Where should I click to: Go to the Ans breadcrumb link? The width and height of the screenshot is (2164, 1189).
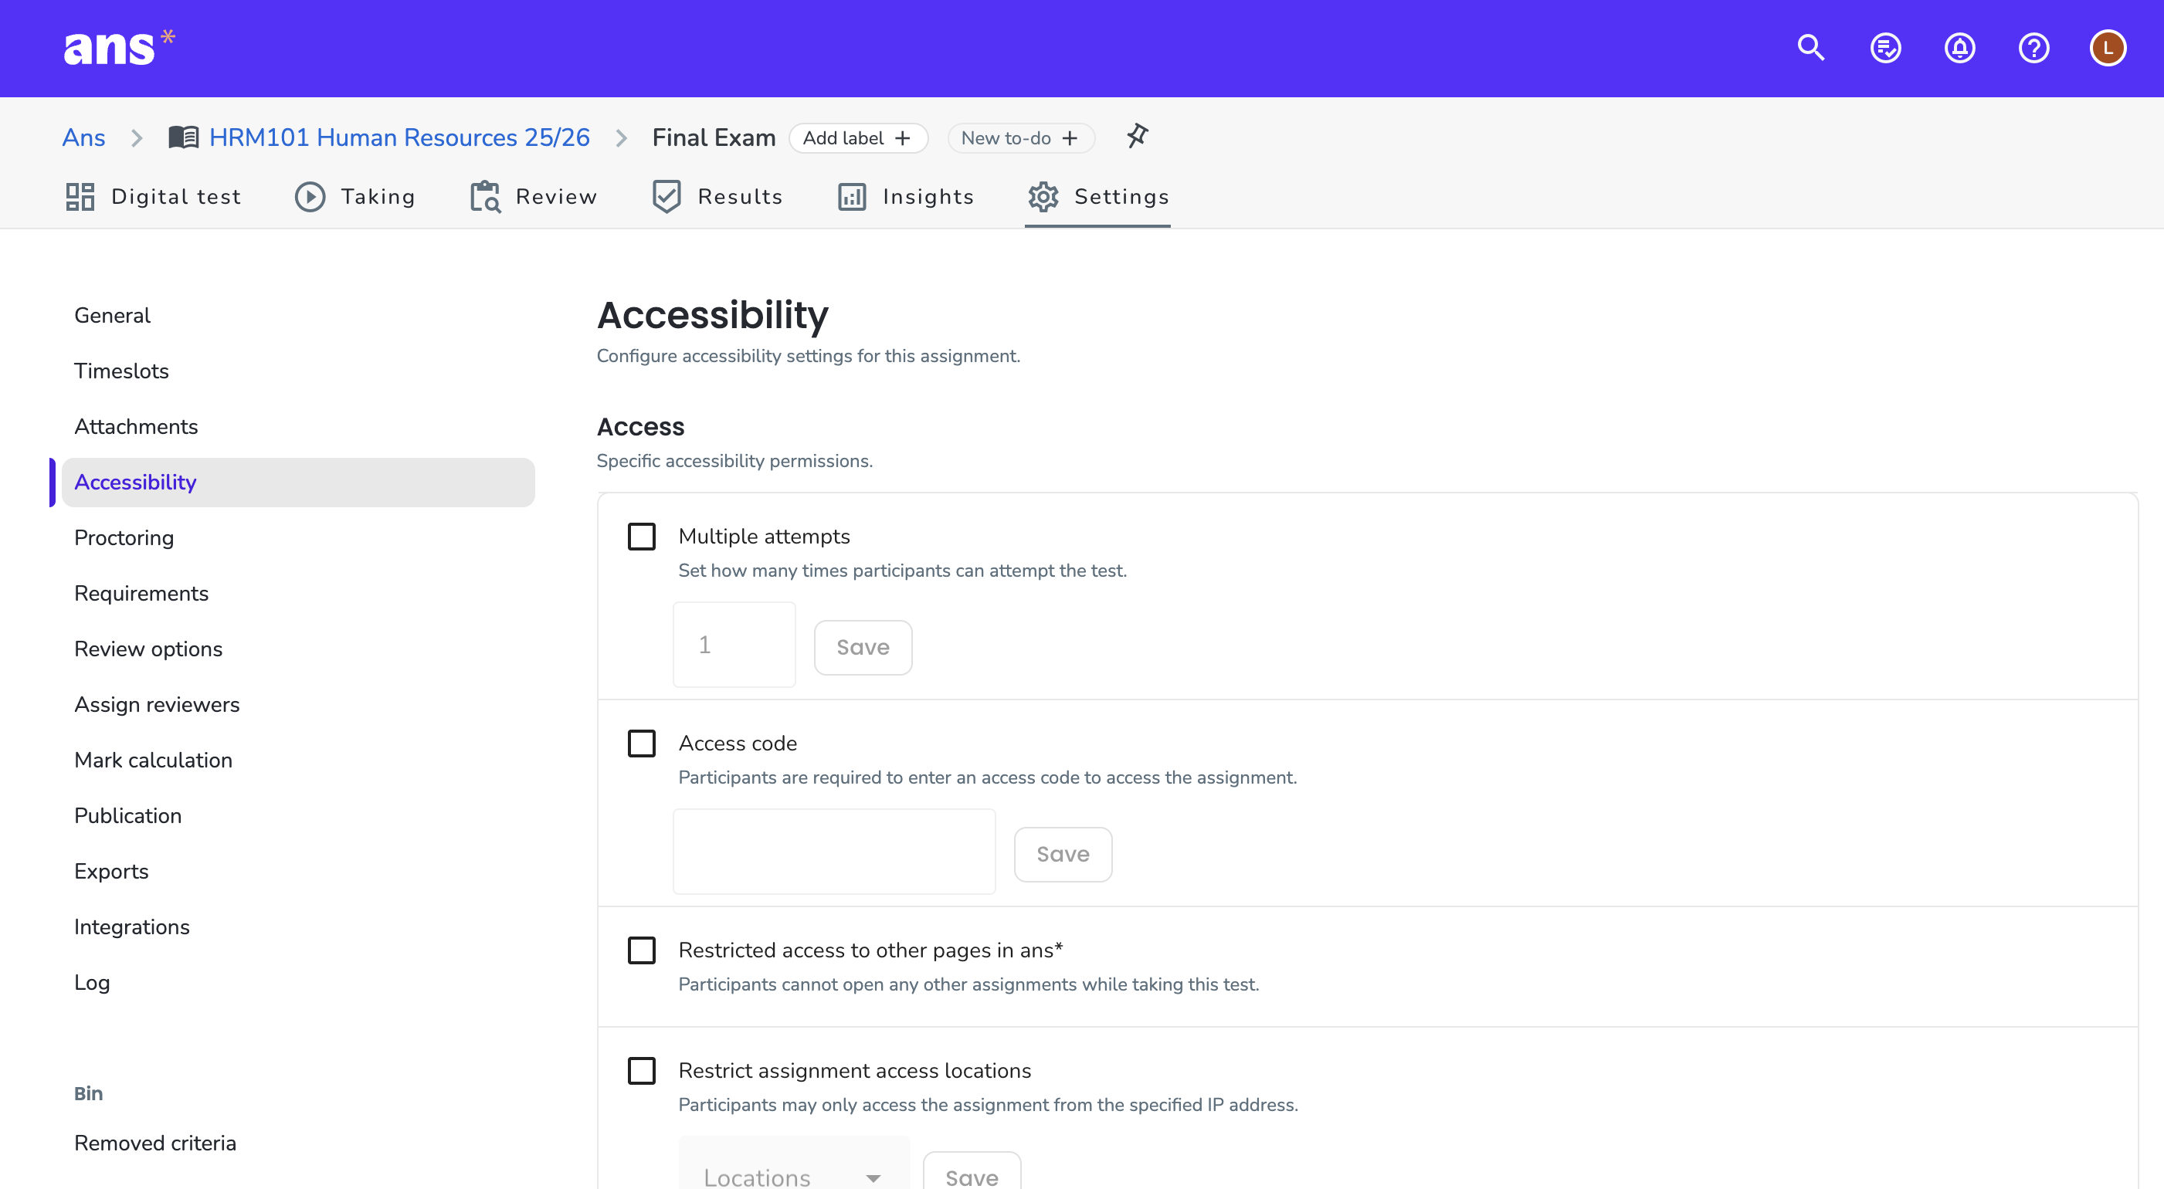84,137
